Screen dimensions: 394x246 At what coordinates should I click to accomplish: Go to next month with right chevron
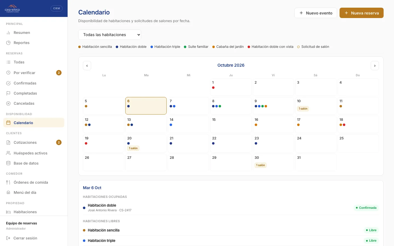(375, 66)
